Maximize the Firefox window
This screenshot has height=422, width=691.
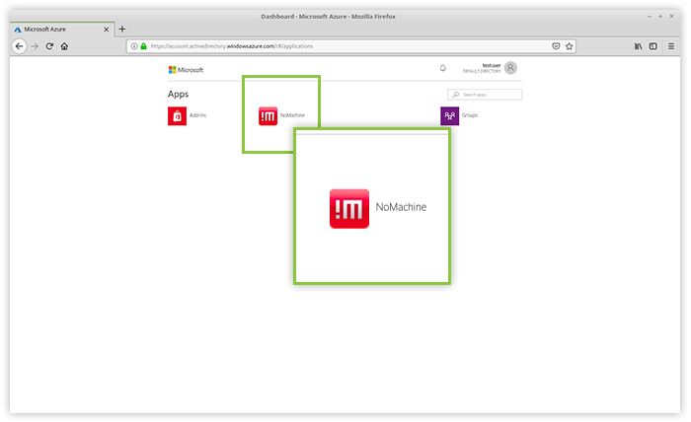[x=660, y=17]
